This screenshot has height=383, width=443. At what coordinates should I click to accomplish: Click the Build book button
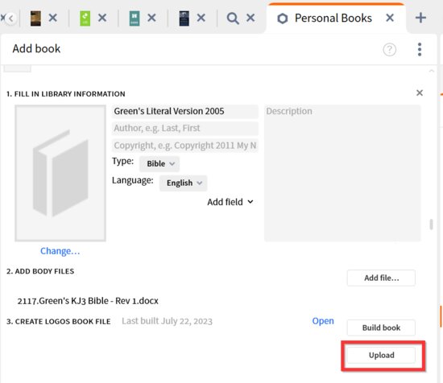(x=381, y=327)
